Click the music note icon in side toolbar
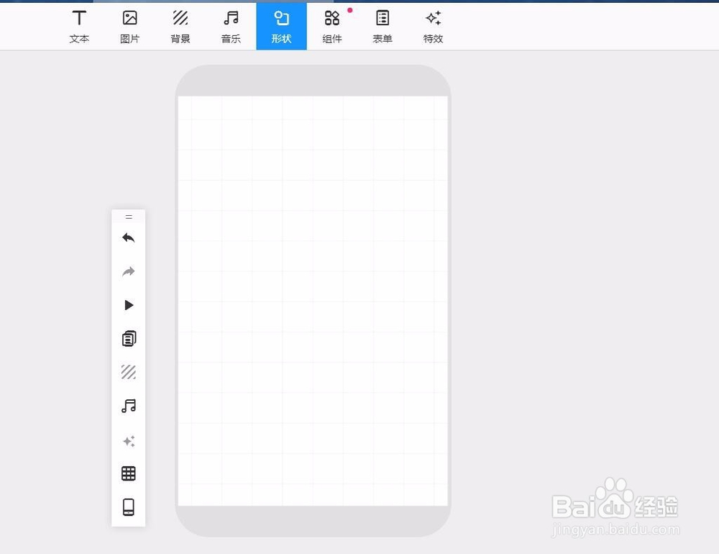 tap(129, 406)
